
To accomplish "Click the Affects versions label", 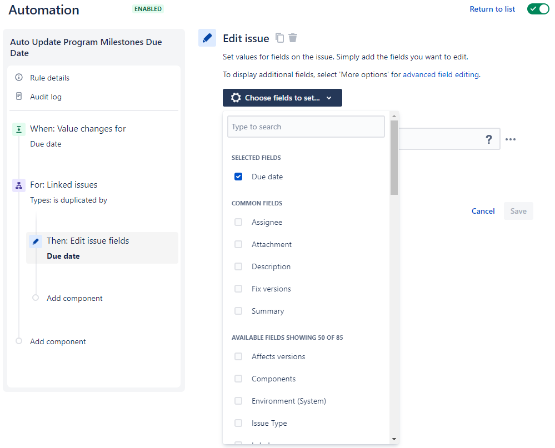I will pos(278,357).
